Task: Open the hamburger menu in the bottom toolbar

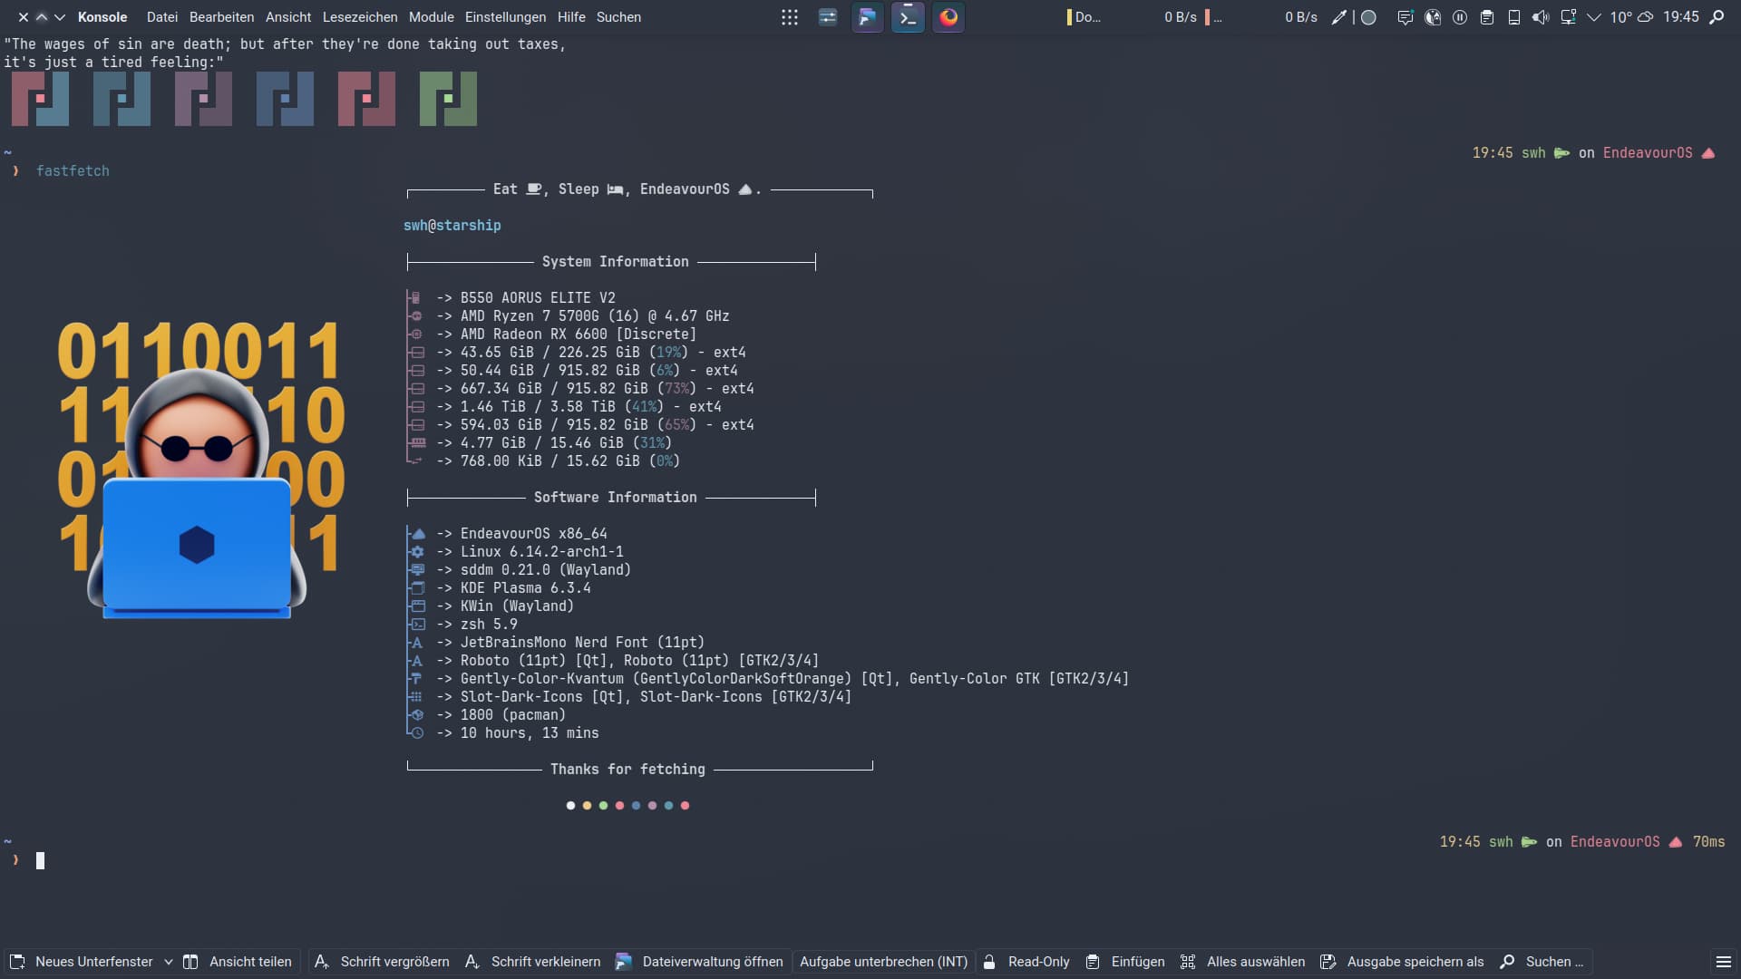Action: 1724,962
